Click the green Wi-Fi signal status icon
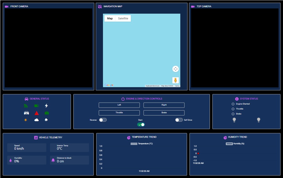 coord(26,106)
